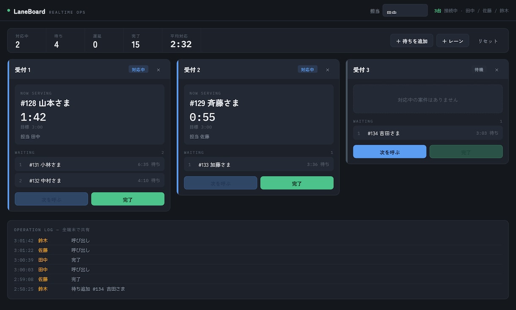The height and width of the screenshot is (310, 516).
Task: Click the 担当 田中 label in 受付 1
Action: [30, 137]
